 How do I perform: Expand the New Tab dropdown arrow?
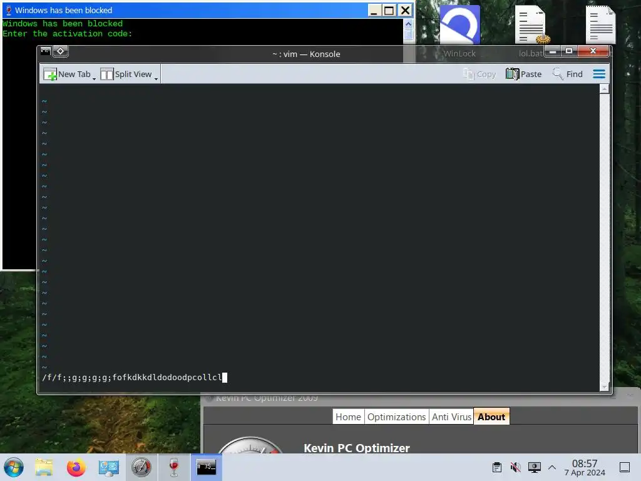(x=94, y=78)
